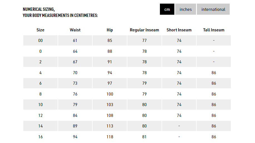Select the size 00 row label
Viewport: 255px width, 143px height.
pyautogui.click(x=40, y=41)
